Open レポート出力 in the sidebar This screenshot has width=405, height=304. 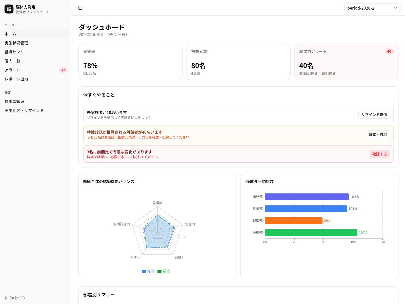tap(36, 79)
